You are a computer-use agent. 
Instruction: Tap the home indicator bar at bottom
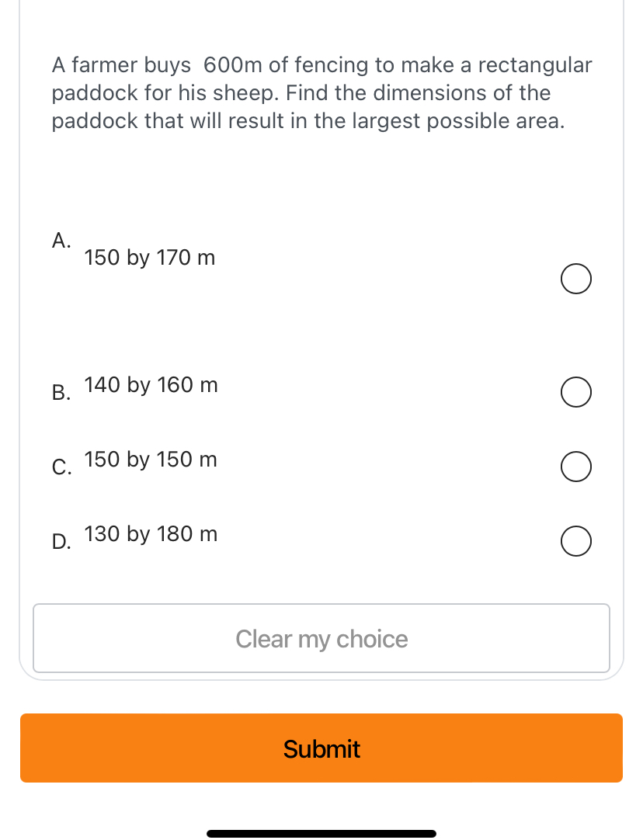[x=321, y=833]
